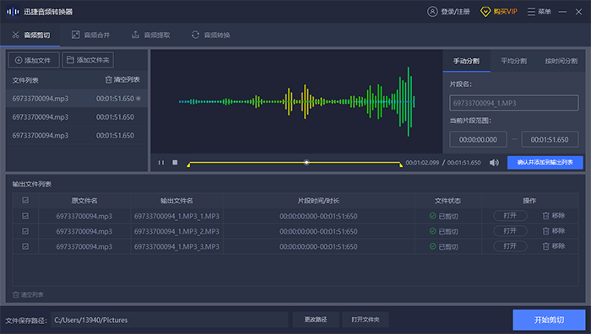Viewport: 591px width, 334px height.
Task: Select second 69733700094.mp3 in file list
Action: pyautogui.click(x=77, y=117)
